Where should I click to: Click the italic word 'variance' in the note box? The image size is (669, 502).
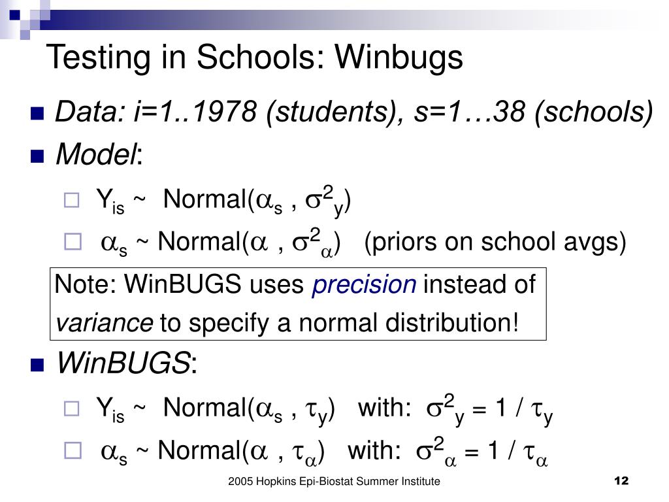(104, 323)
